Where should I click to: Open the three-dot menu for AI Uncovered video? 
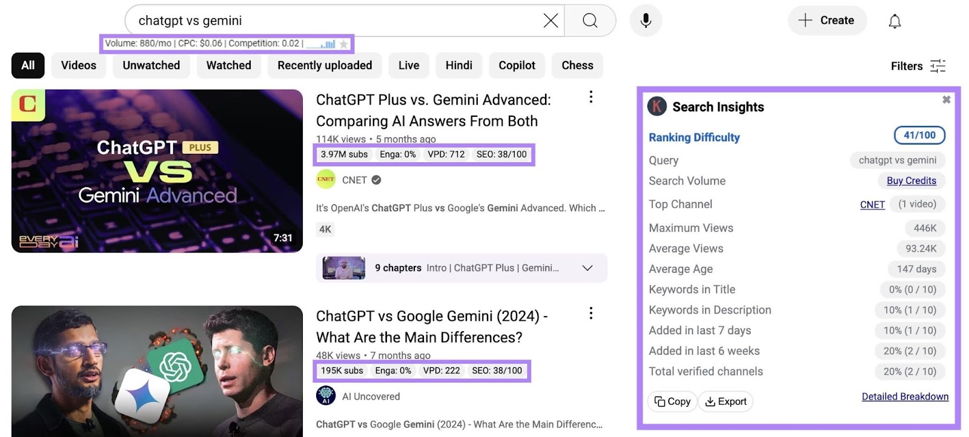pos(591,314)
